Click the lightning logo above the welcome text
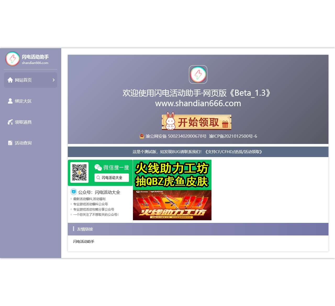 tap(198, 74)
